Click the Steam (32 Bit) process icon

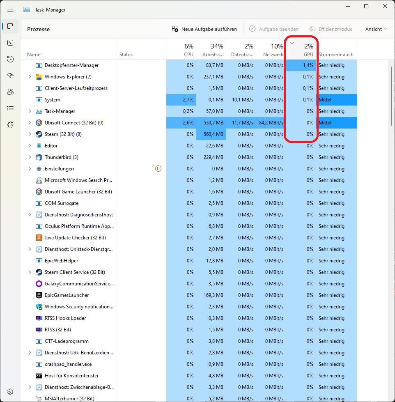[x=39, y=134]
